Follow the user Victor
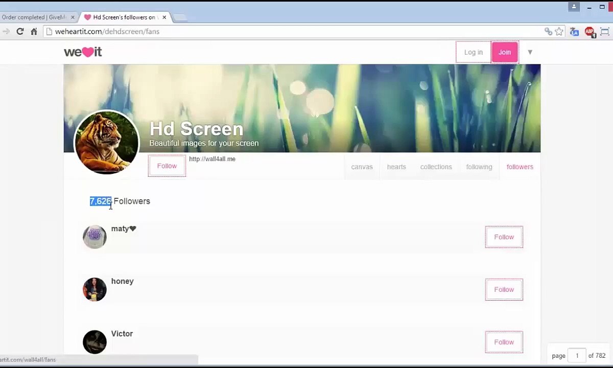This screenshot has height=368, width=613. click(x=504, y=342)
